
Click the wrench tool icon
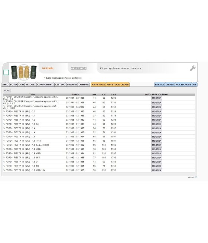(193, 68)
